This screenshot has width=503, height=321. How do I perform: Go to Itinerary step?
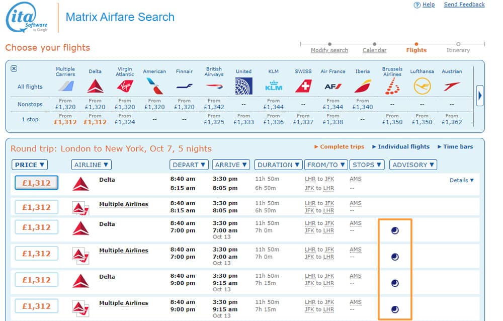tap(458, 50)
